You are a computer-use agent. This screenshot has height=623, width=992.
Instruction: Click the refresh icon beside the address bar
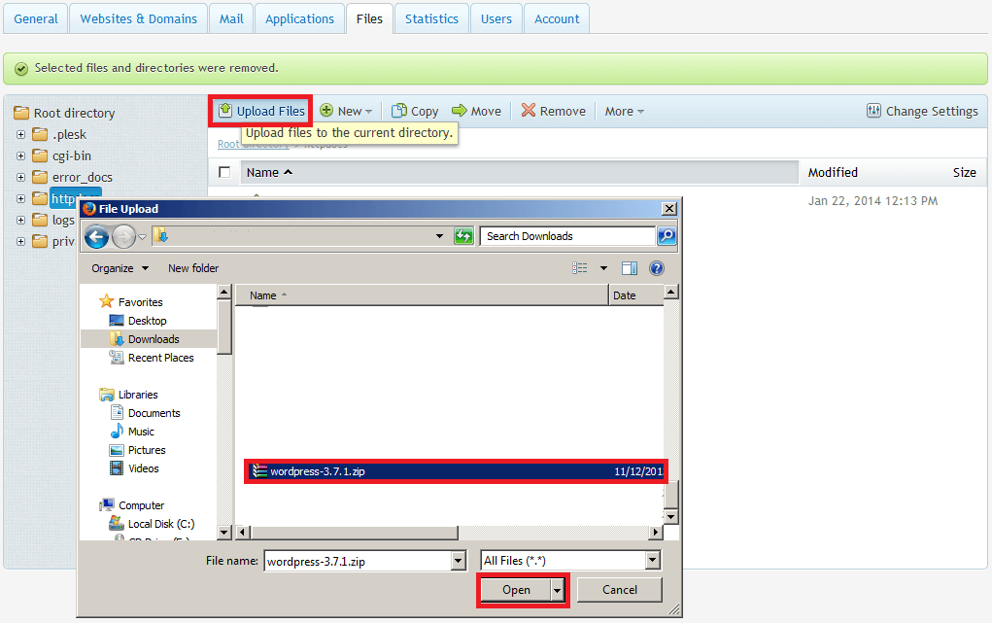click(x=464, y=236)
